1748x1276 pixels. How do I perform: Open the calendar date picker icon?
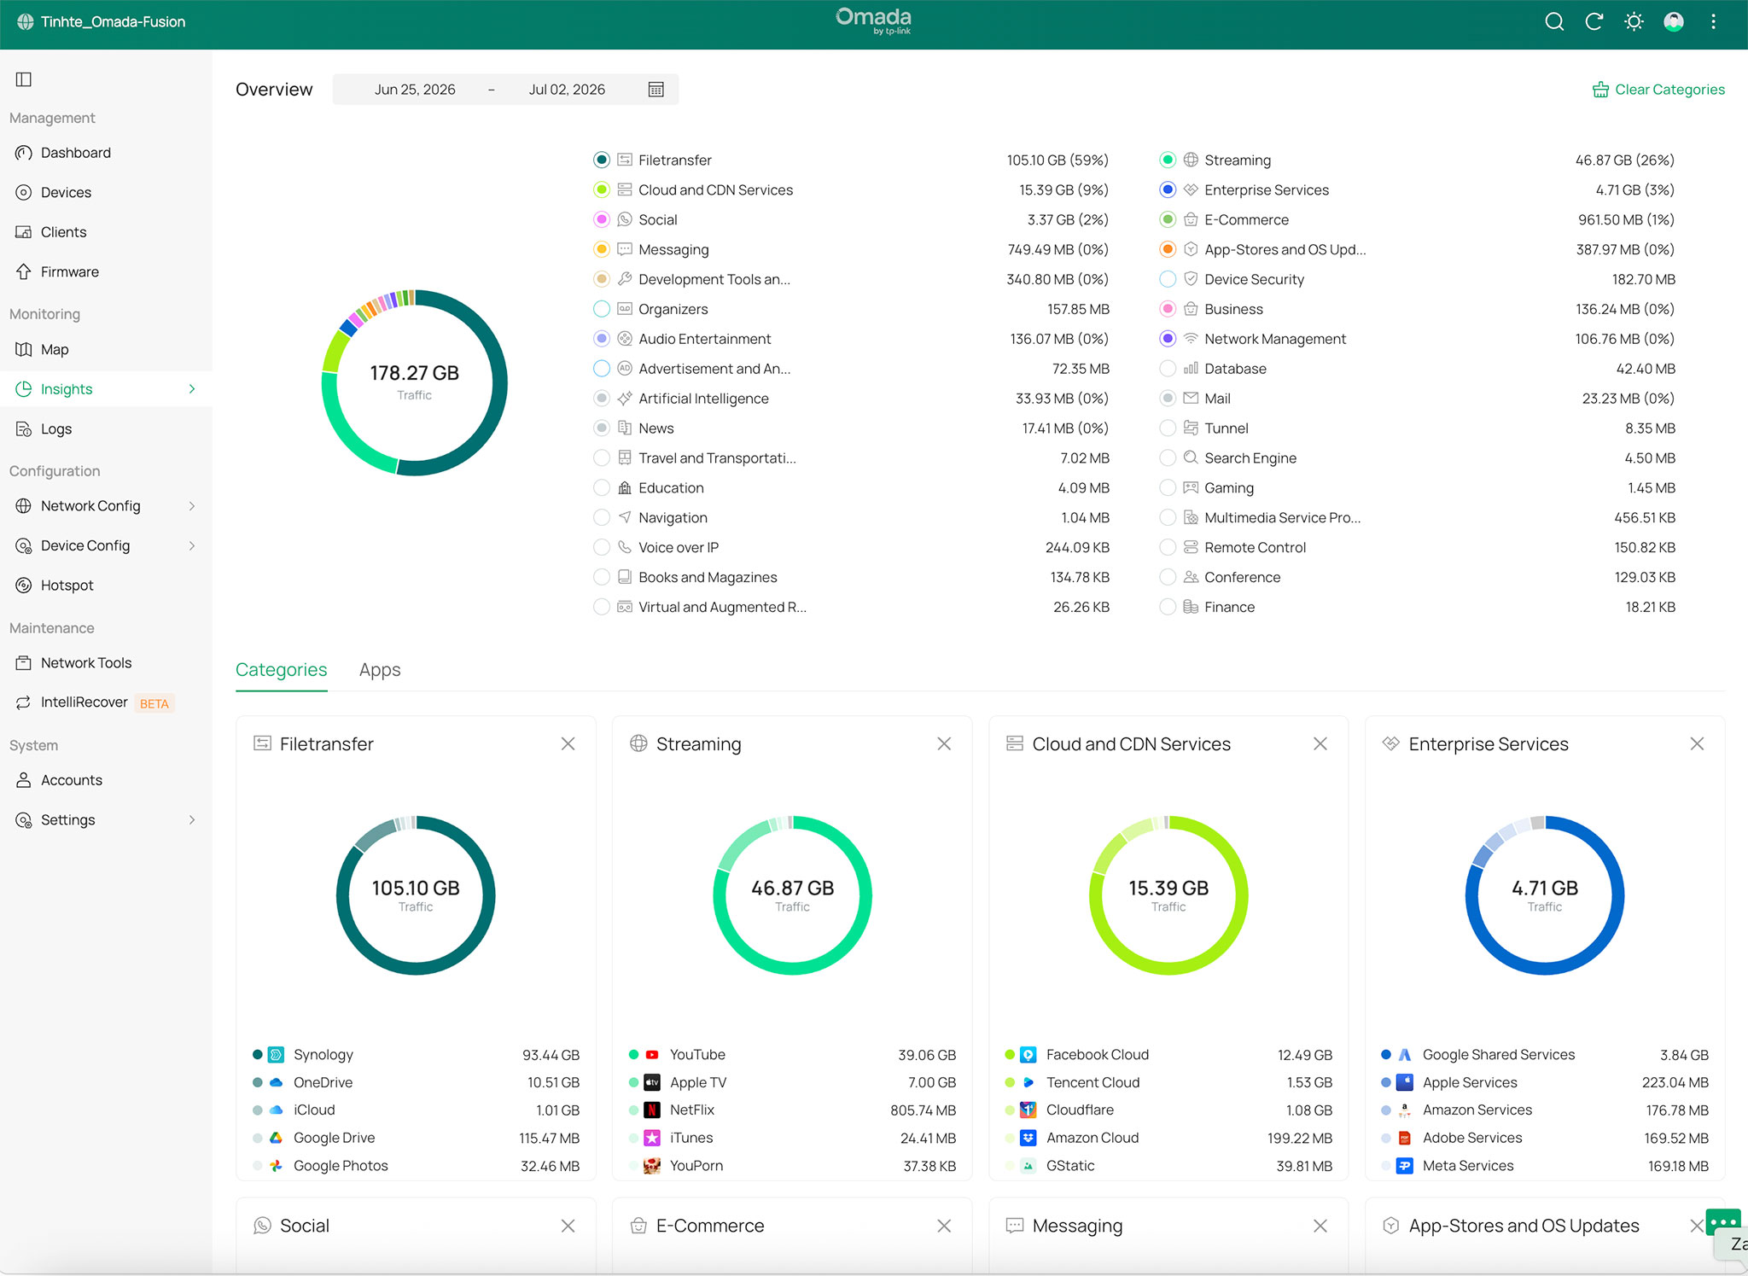655,90
